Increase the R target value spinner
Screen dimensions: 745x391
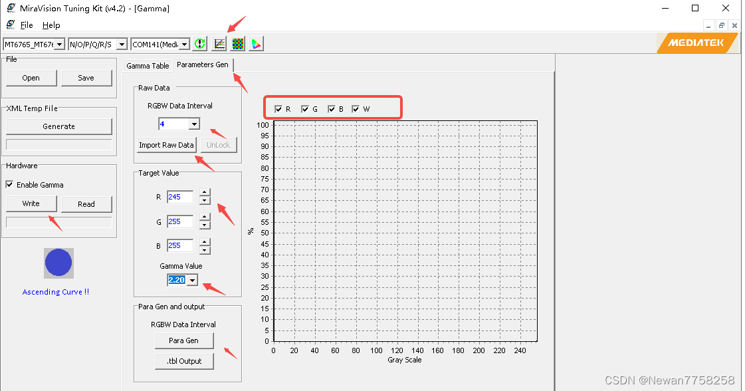[x=205, y=193]
